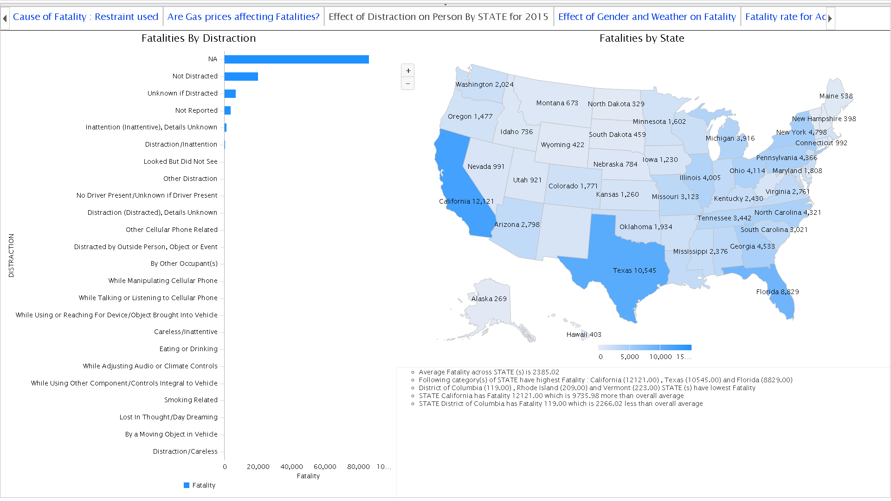Expand the fatalities by state map
891x501 pixels.
[x=407, y=71]
